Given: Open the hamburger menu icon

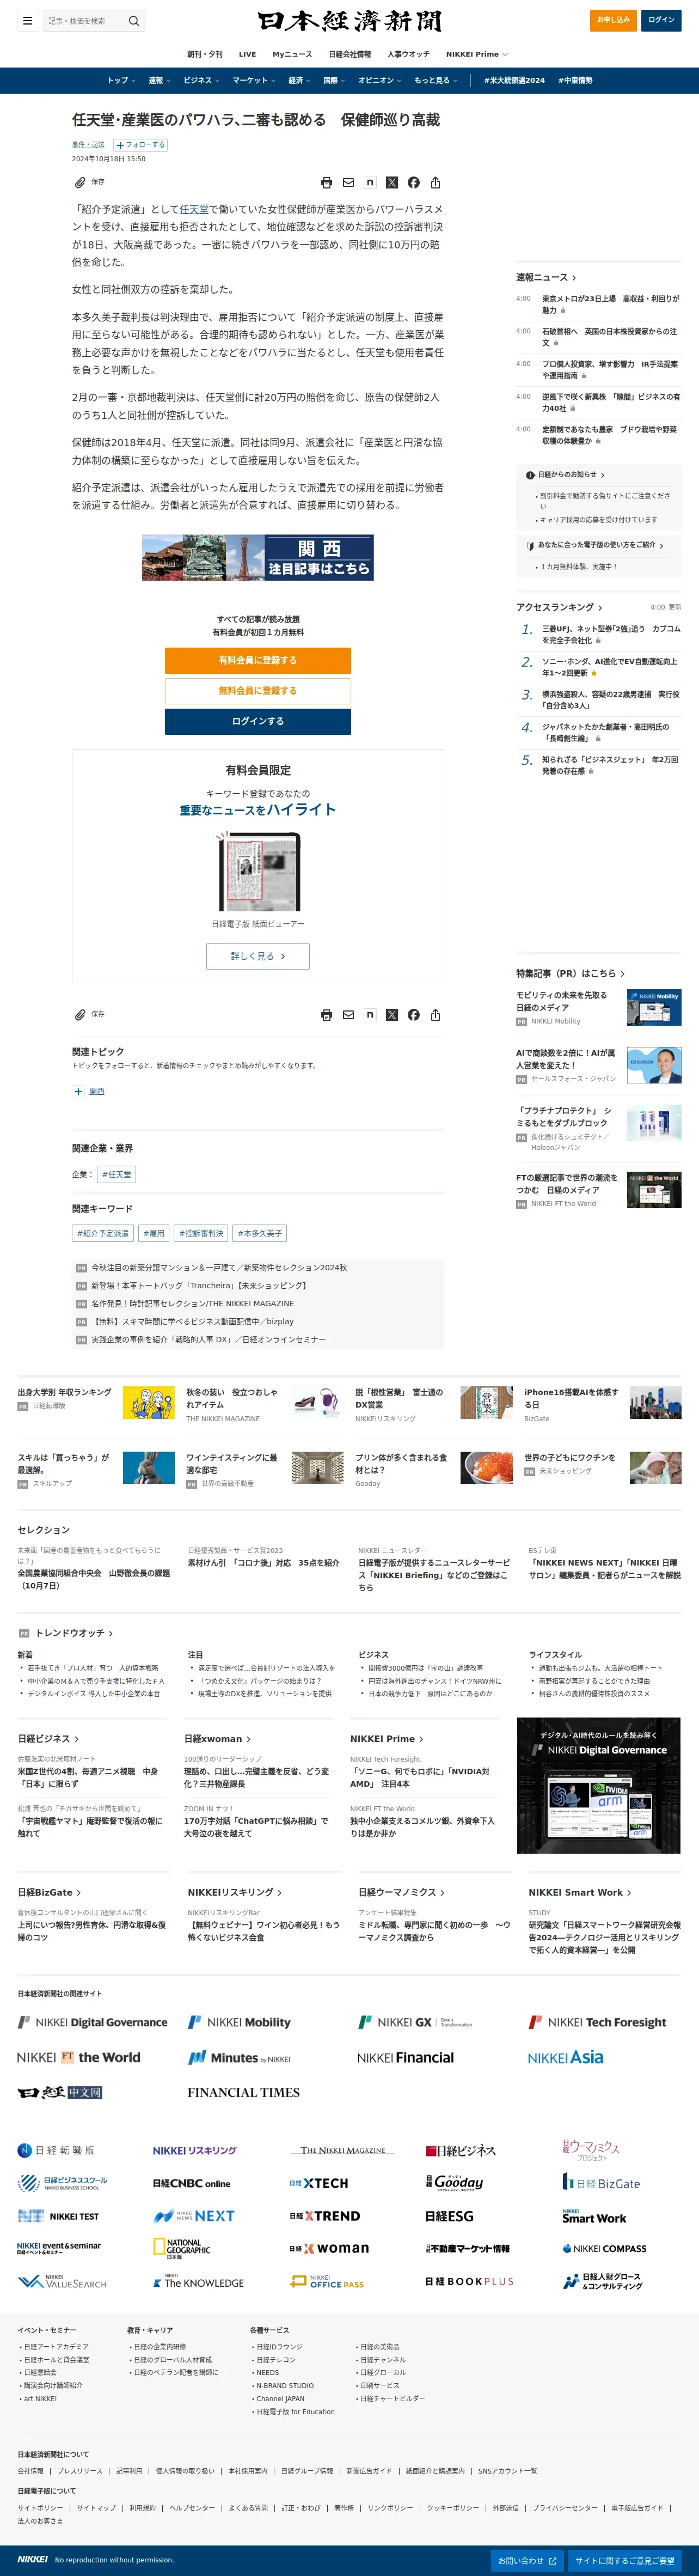Looking at the screenshot, I should (x=27, y=20).
